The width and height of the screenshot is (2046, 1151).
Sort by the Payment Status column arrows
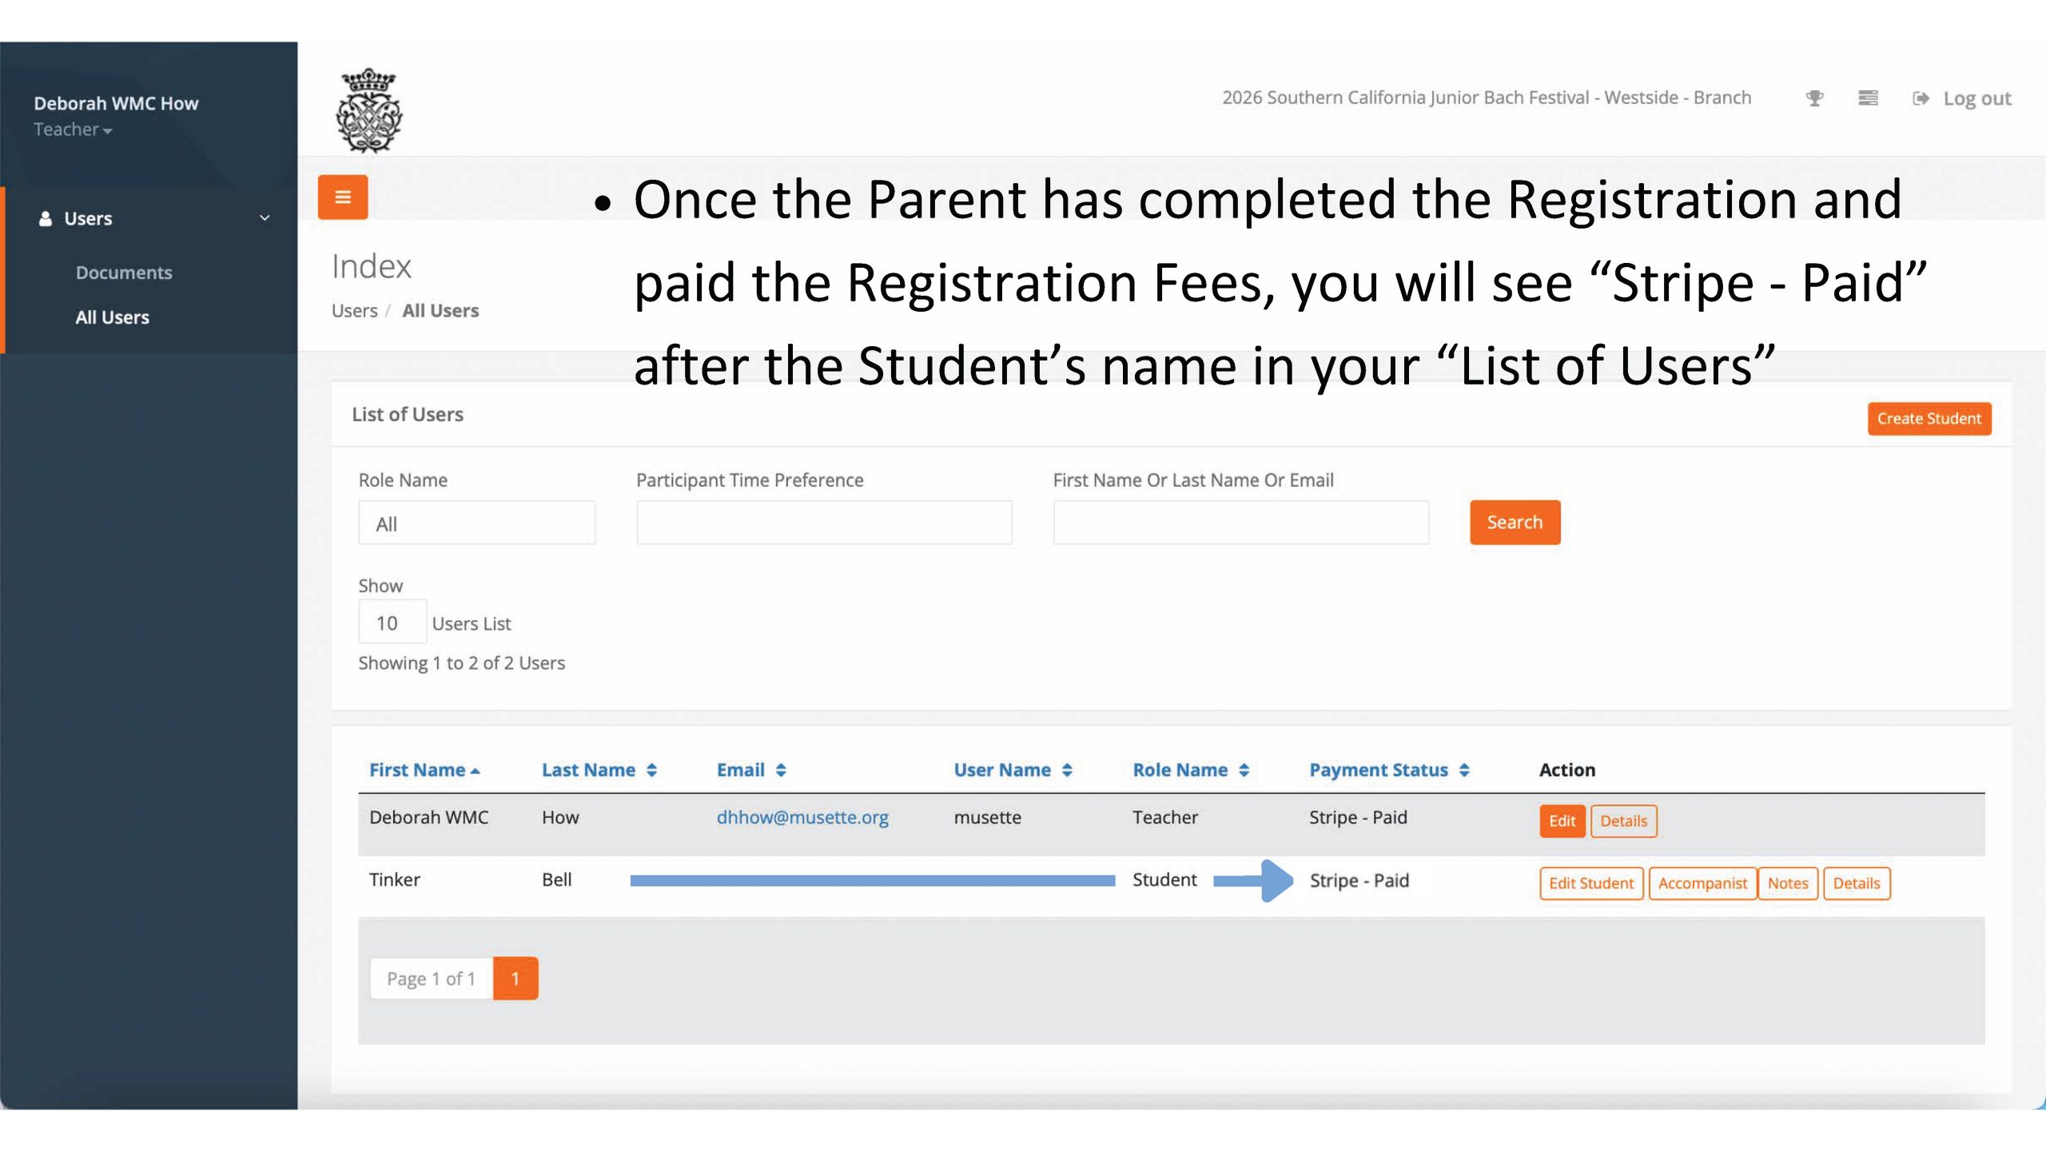coord(1464,770)
